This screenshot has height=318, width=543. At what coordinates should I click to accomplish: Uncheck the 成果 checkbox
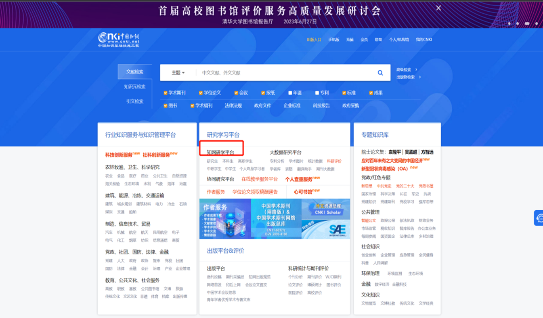tap(371, 93)
